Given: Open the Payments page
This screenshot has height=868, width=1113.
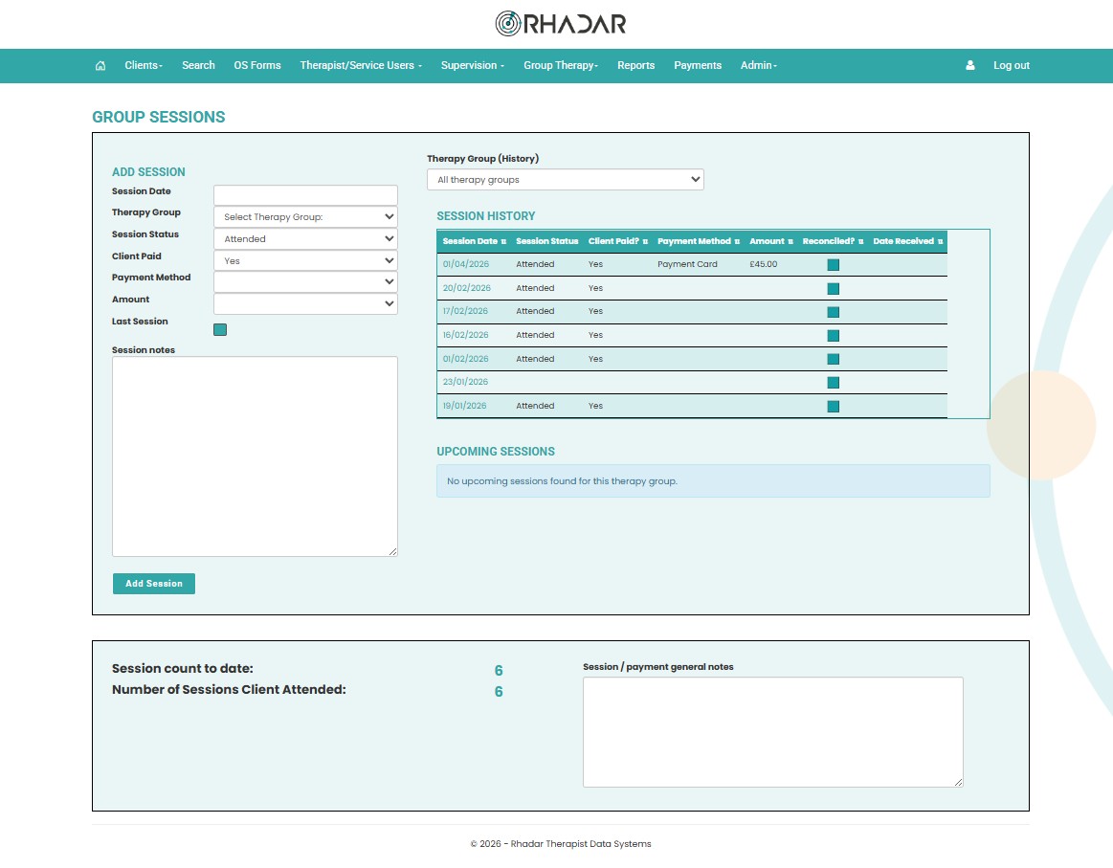Looking at the screenshot, I should pos(698,65).
